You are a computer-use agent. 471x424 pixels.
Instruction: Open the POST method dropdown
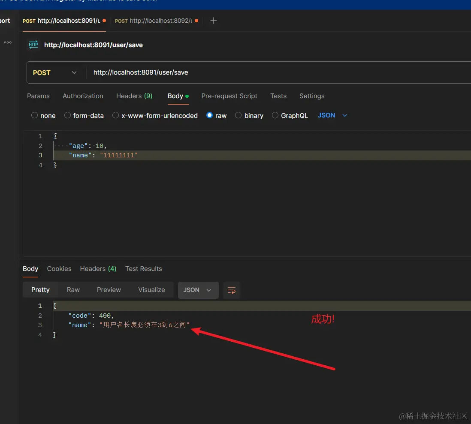(x=55, y=73)
